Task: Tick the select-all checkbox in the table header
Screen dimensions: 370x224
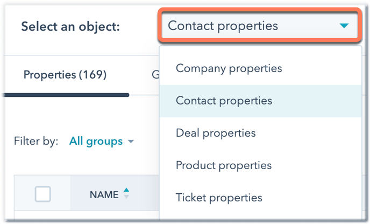Action: point(42,194)
